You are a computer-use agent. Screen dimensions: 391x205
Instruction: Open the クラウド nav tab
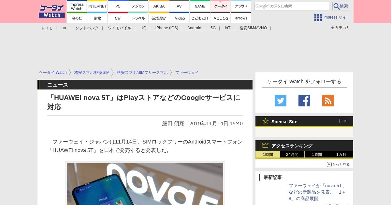(x=241, y=6)
